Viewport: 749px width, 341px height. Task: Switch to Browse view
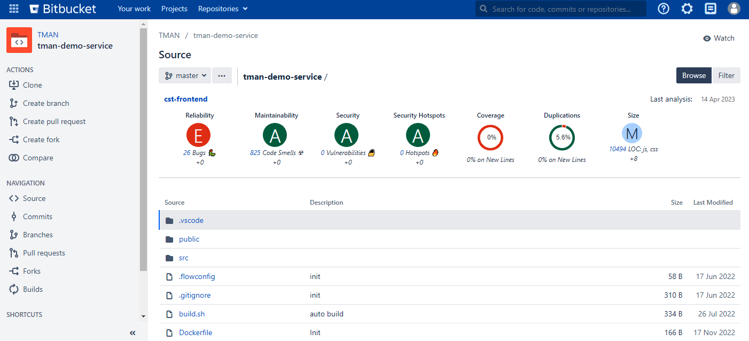point(694,75)
